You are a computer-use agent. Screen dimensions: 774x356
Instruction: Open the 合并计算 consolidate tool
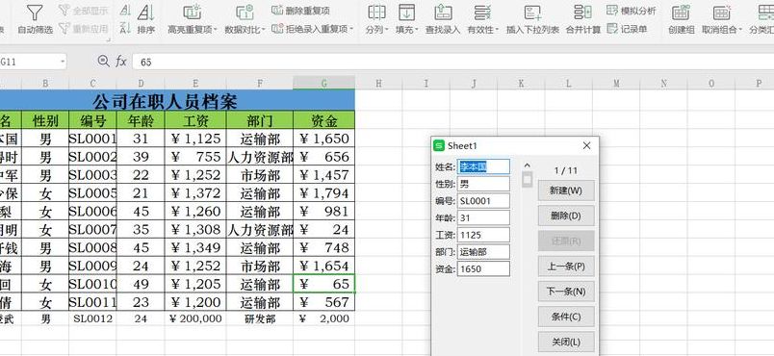coord(583,19)
